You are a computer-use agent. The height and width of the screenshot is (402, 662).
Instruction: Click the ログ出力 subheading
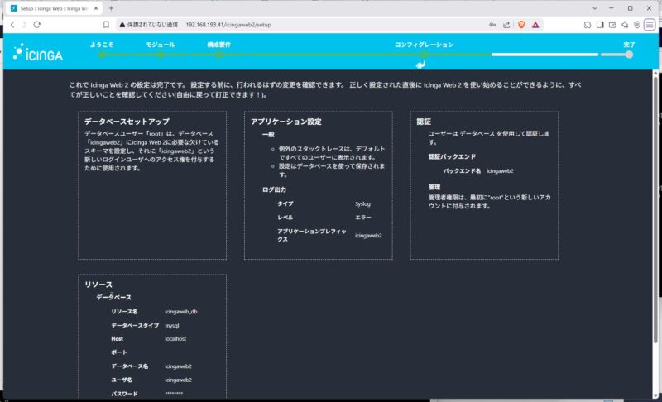pyautogui.click(x=274, y=189)
